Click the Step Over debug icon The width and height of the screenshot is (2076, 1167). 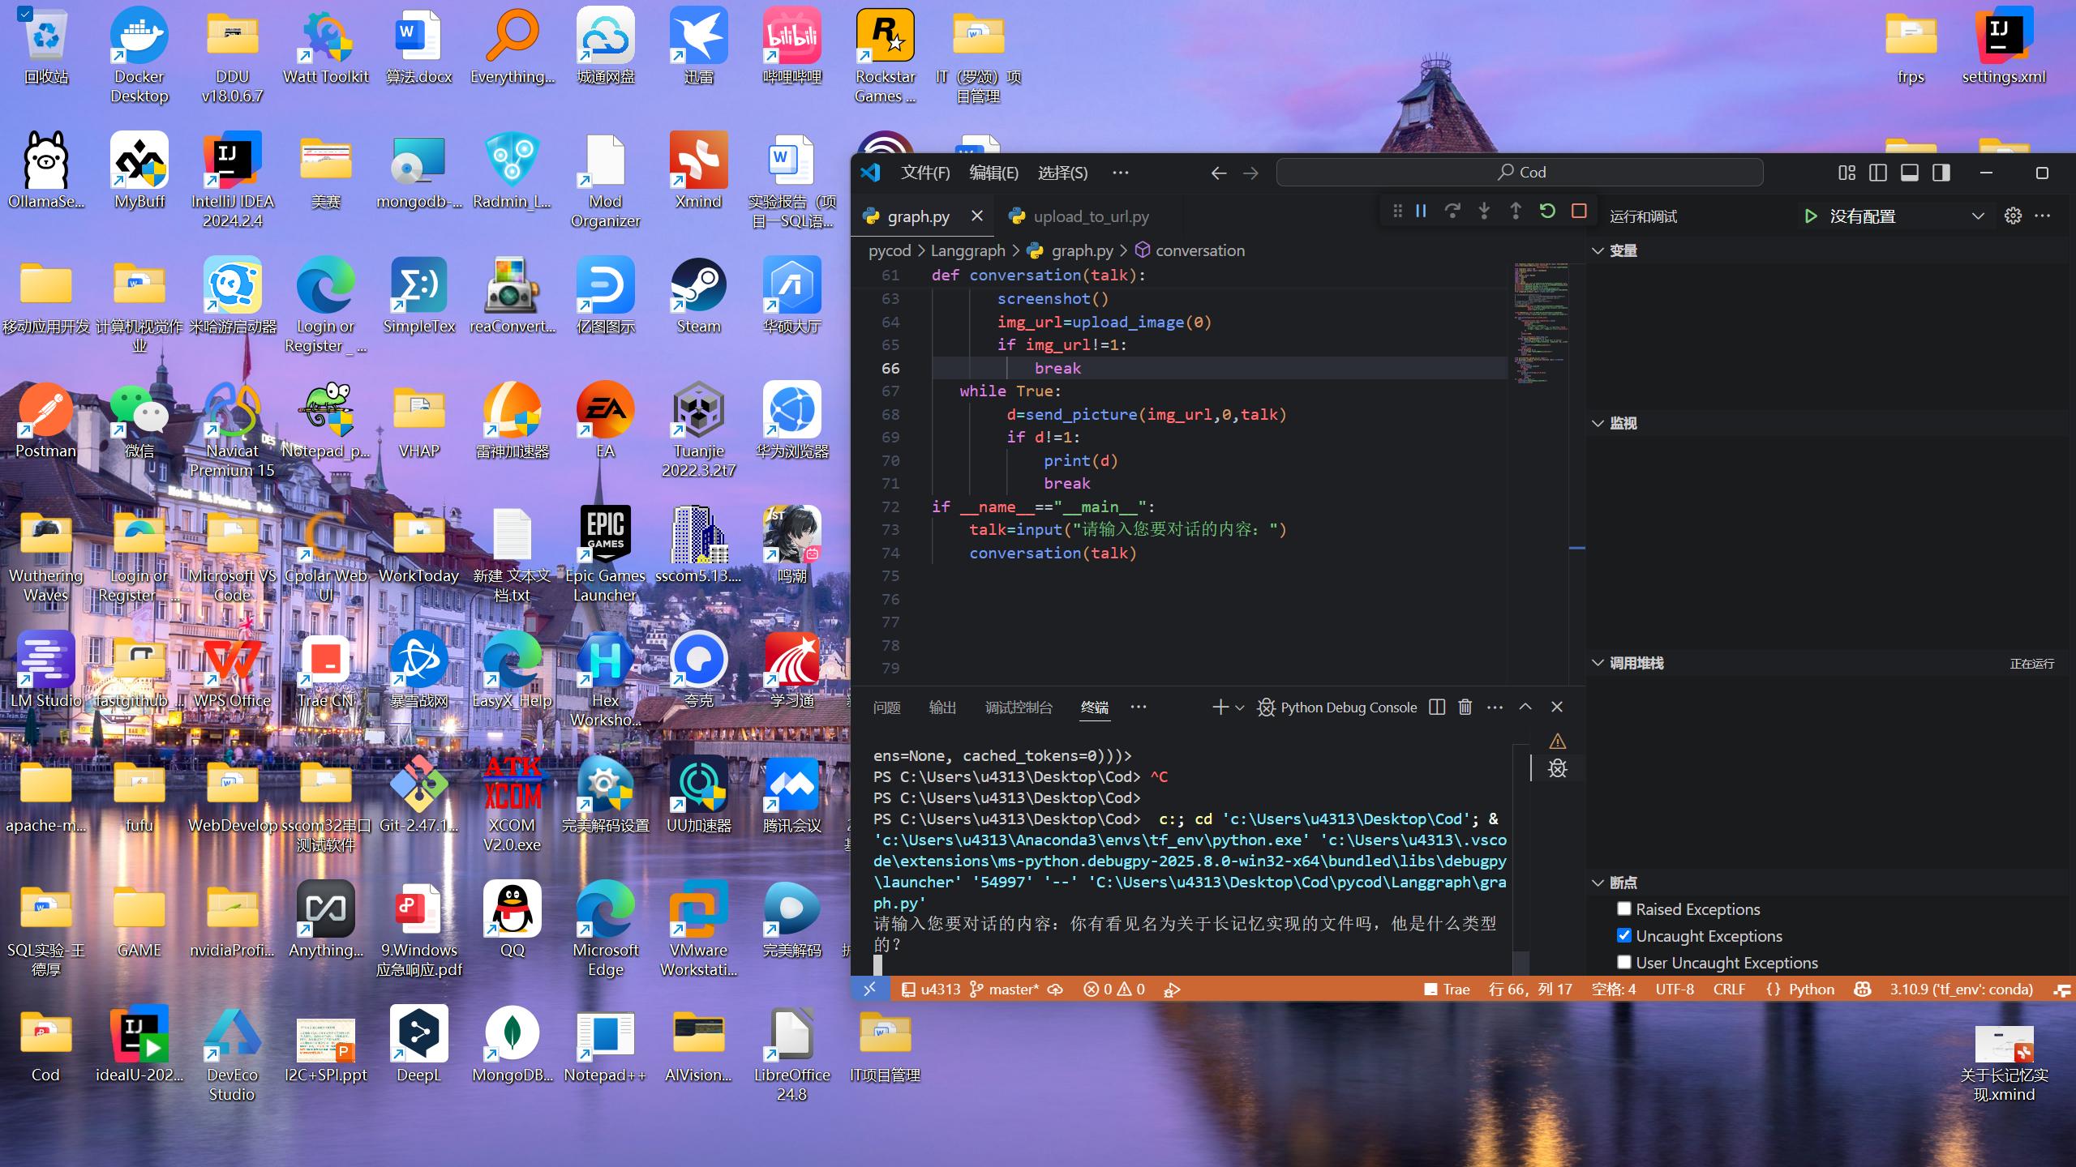pos(1452,211)
